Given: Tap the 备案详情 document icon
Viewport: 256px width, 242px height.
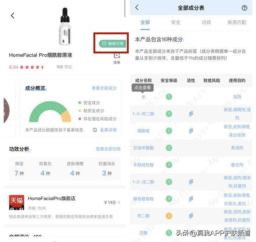Looking at the screenshot, I should (95, 130).
